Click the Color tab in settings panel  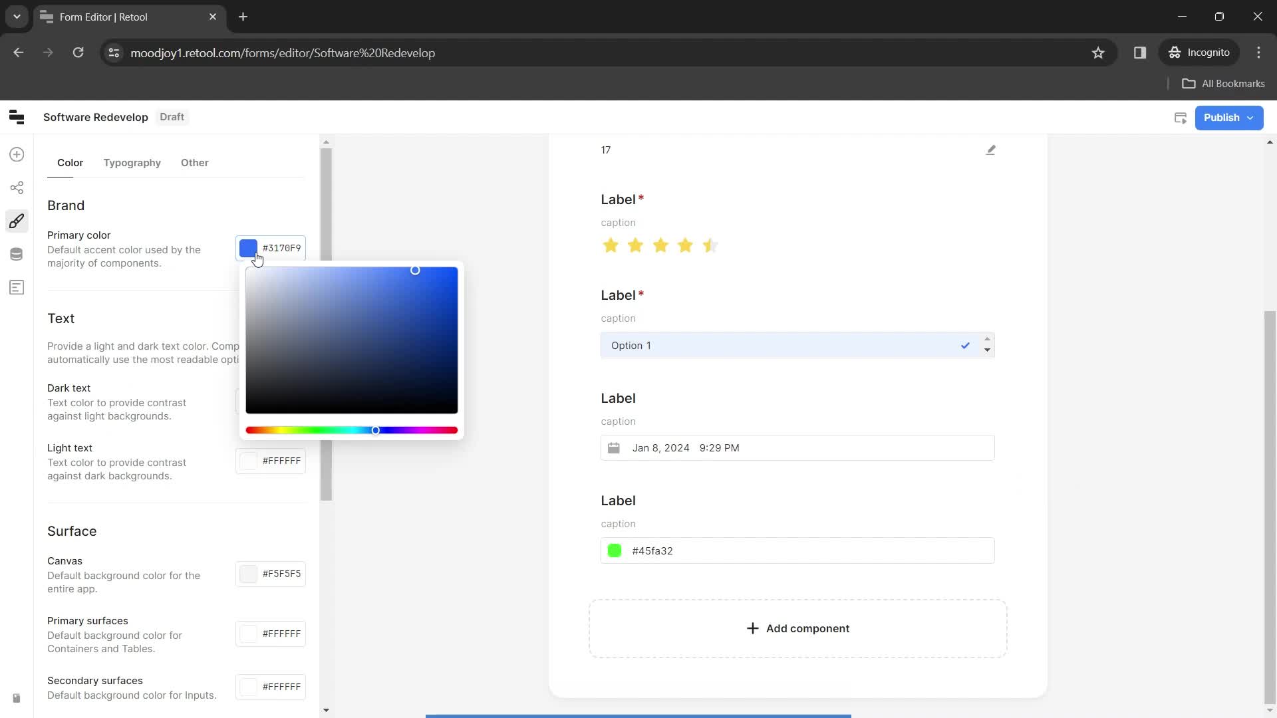pos(70,162)
